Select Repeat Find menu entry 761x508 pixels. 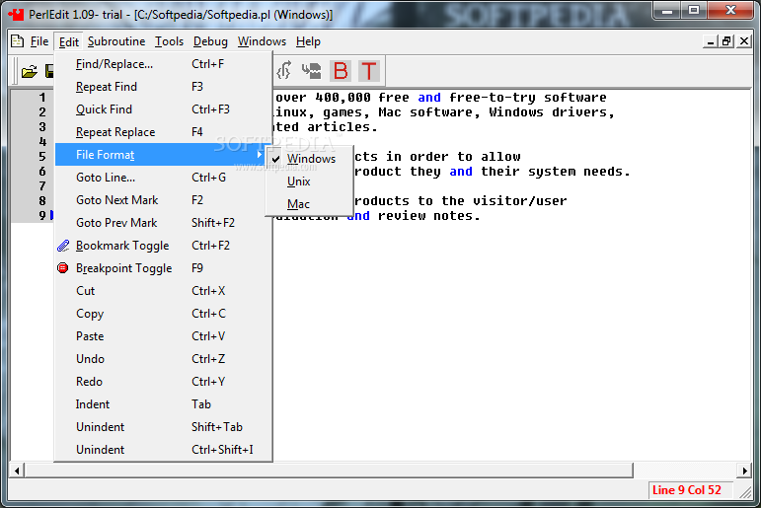[x=163, y=87]
